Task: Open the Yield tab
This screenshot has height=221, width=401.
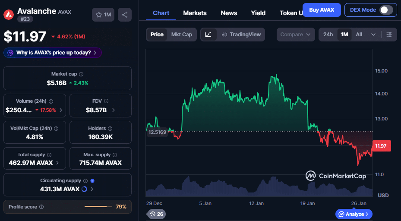Action: 258,13
